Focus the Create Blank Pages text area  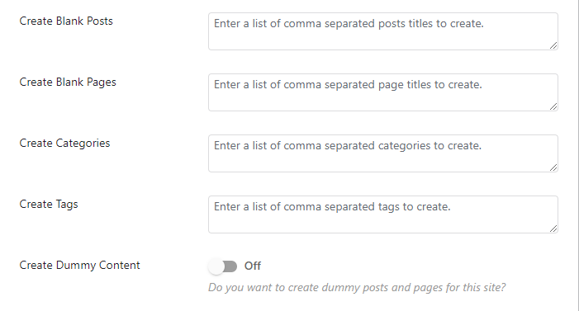tap(383, 92)
